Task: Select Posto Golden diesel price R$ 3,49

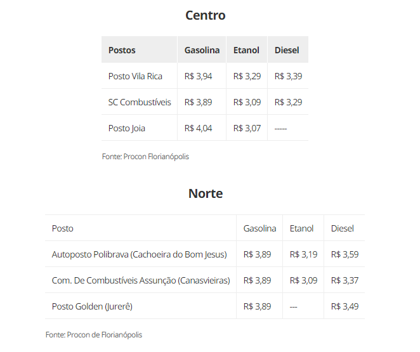Action: [345, 306]
